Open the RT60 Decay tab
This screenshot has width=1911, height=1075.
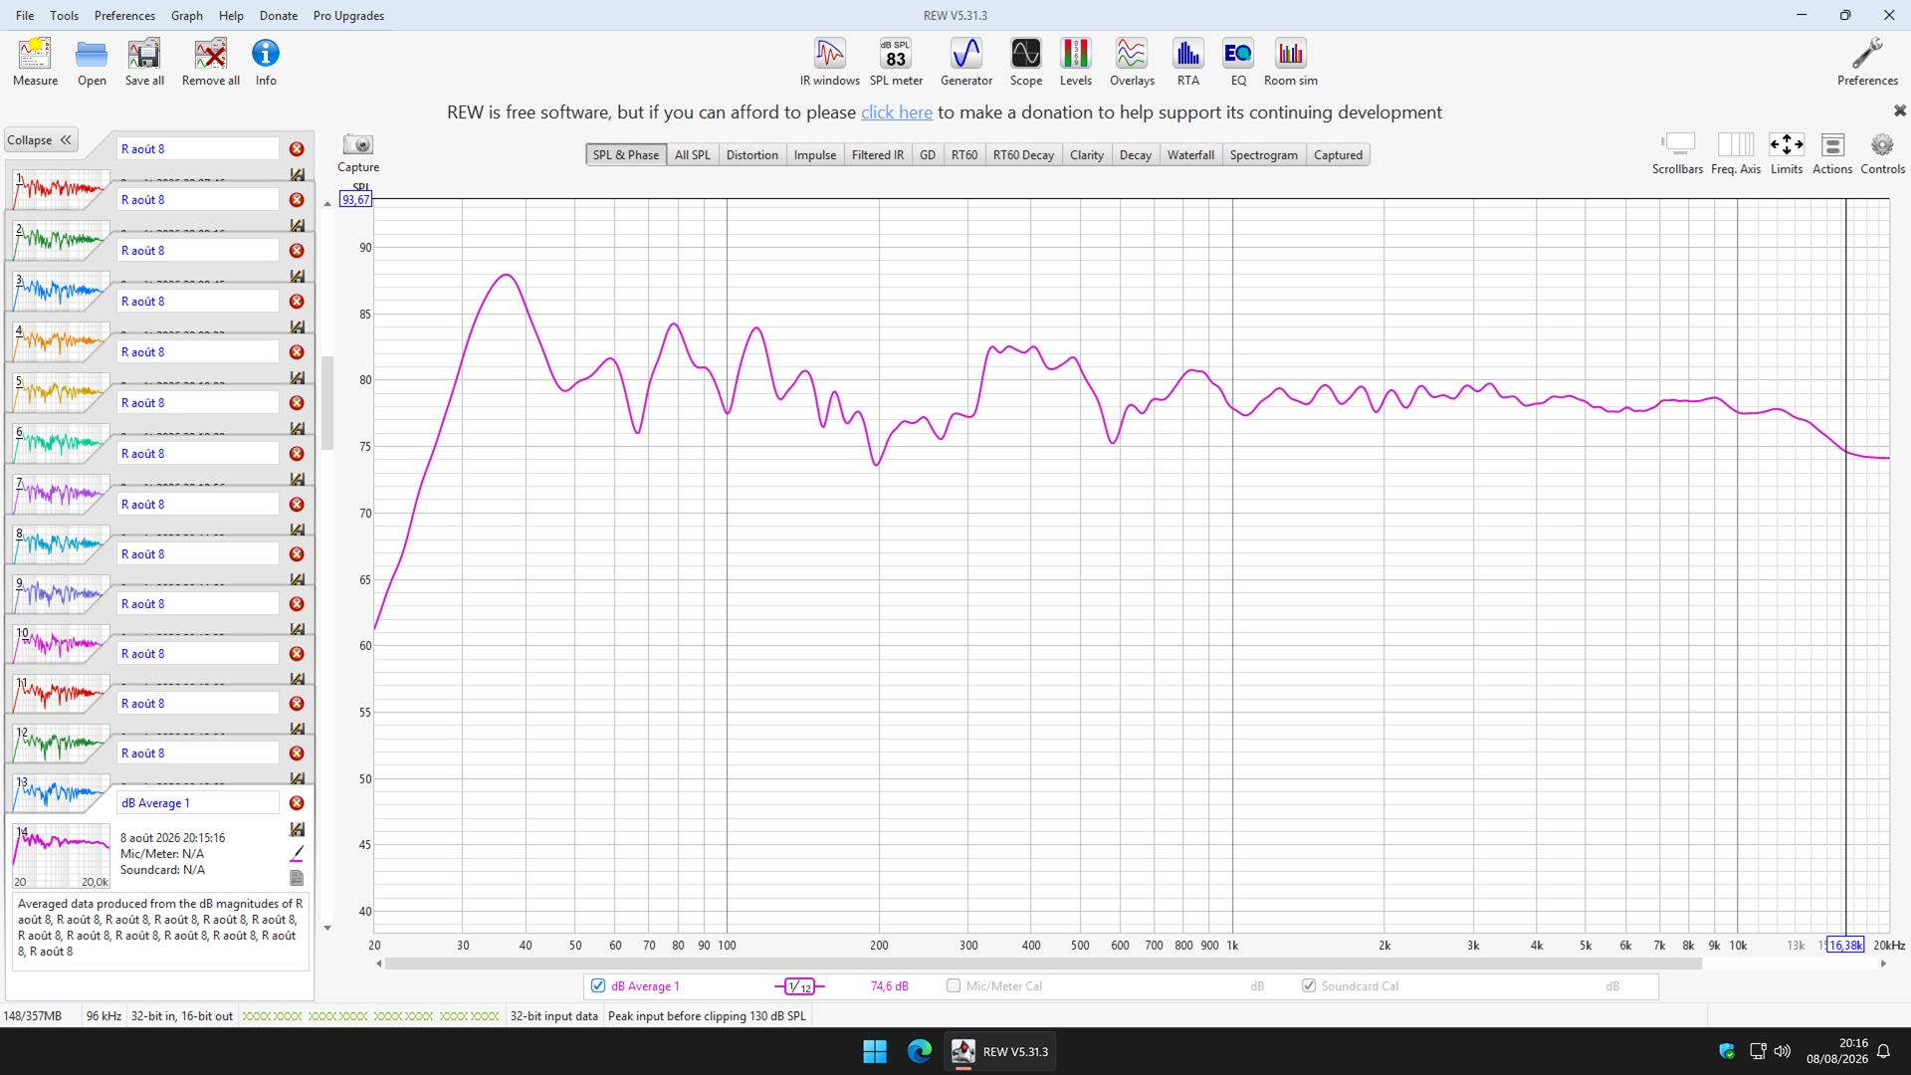click(1023, 155)
